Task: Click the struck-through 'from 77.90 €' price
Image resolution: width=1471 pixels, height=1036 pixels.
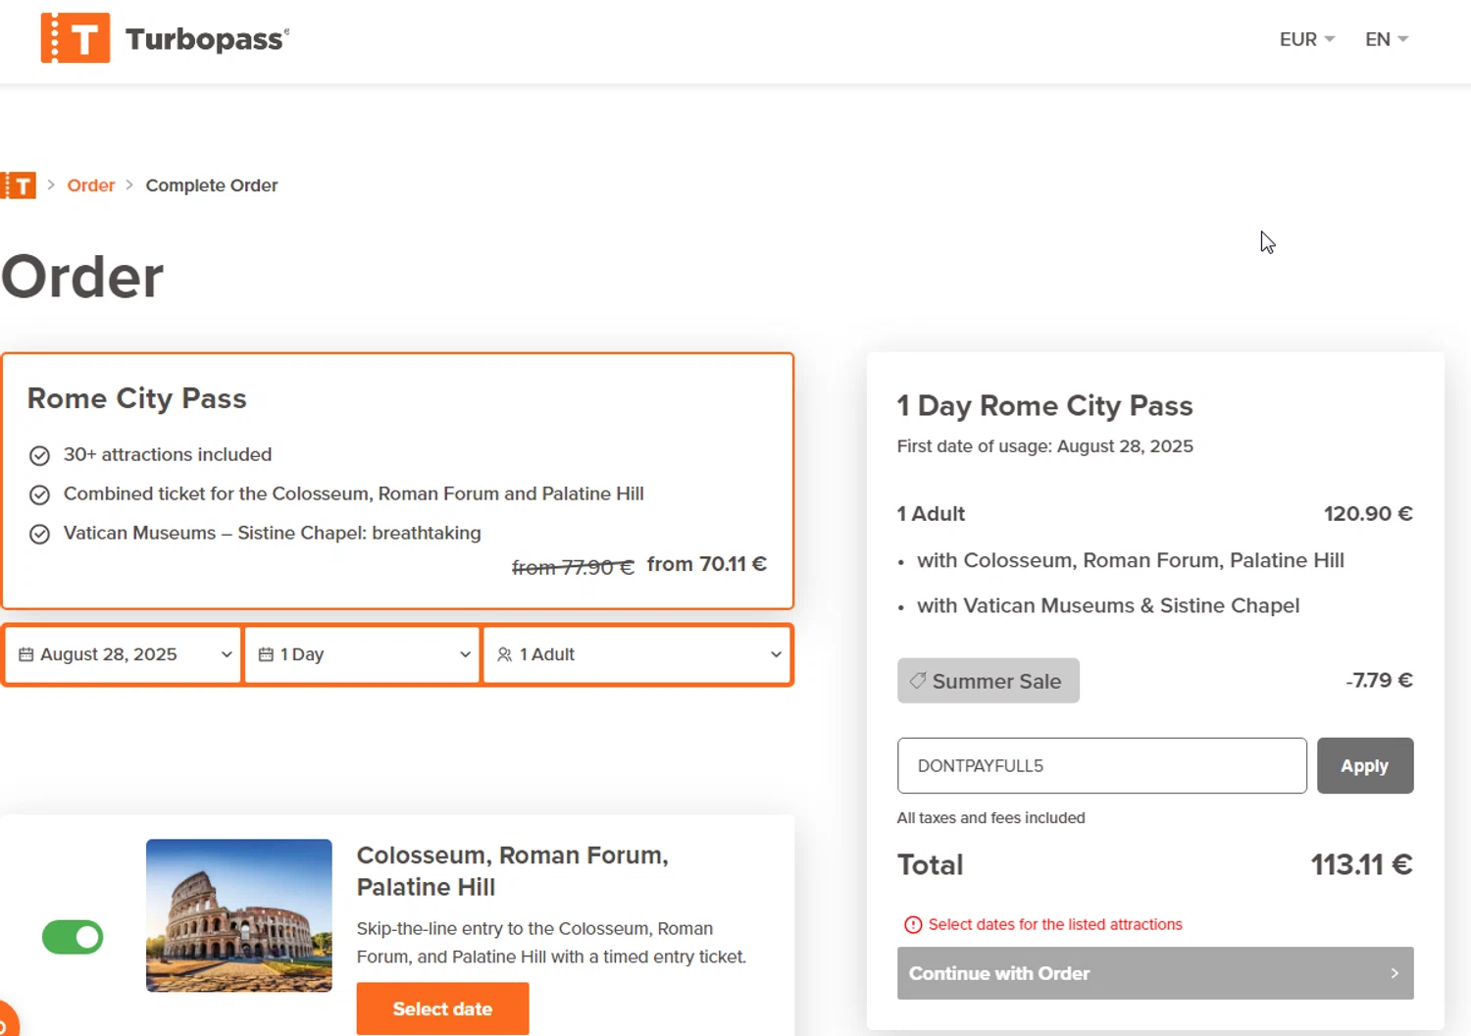Action: coord(573,567)
